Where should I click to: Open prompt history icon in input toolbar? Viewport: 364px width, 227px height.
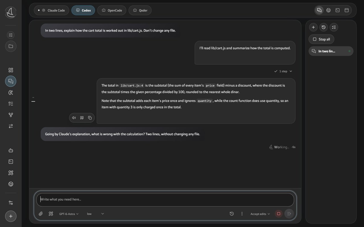tap(232, 214)
